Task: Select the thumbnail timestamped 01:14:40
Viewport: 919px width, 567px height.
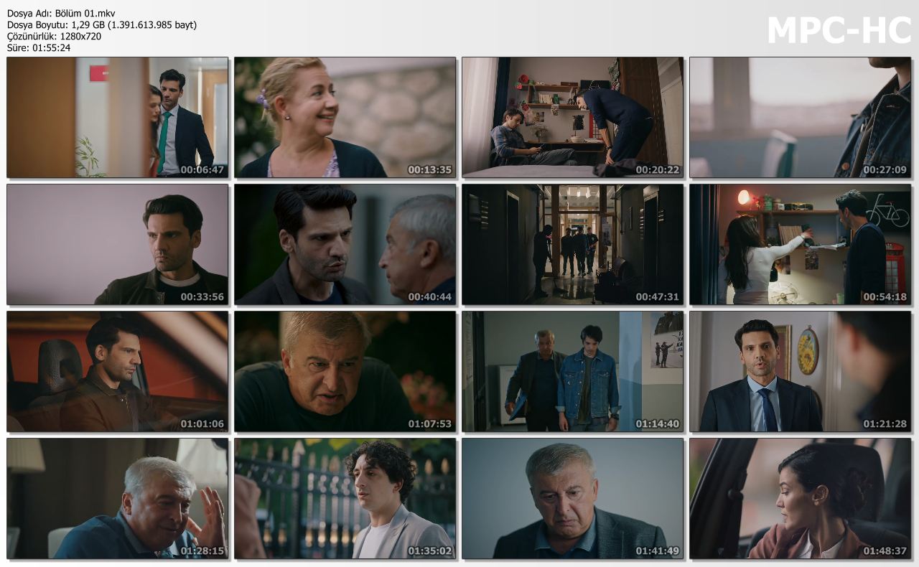Action: coord(572,371)
